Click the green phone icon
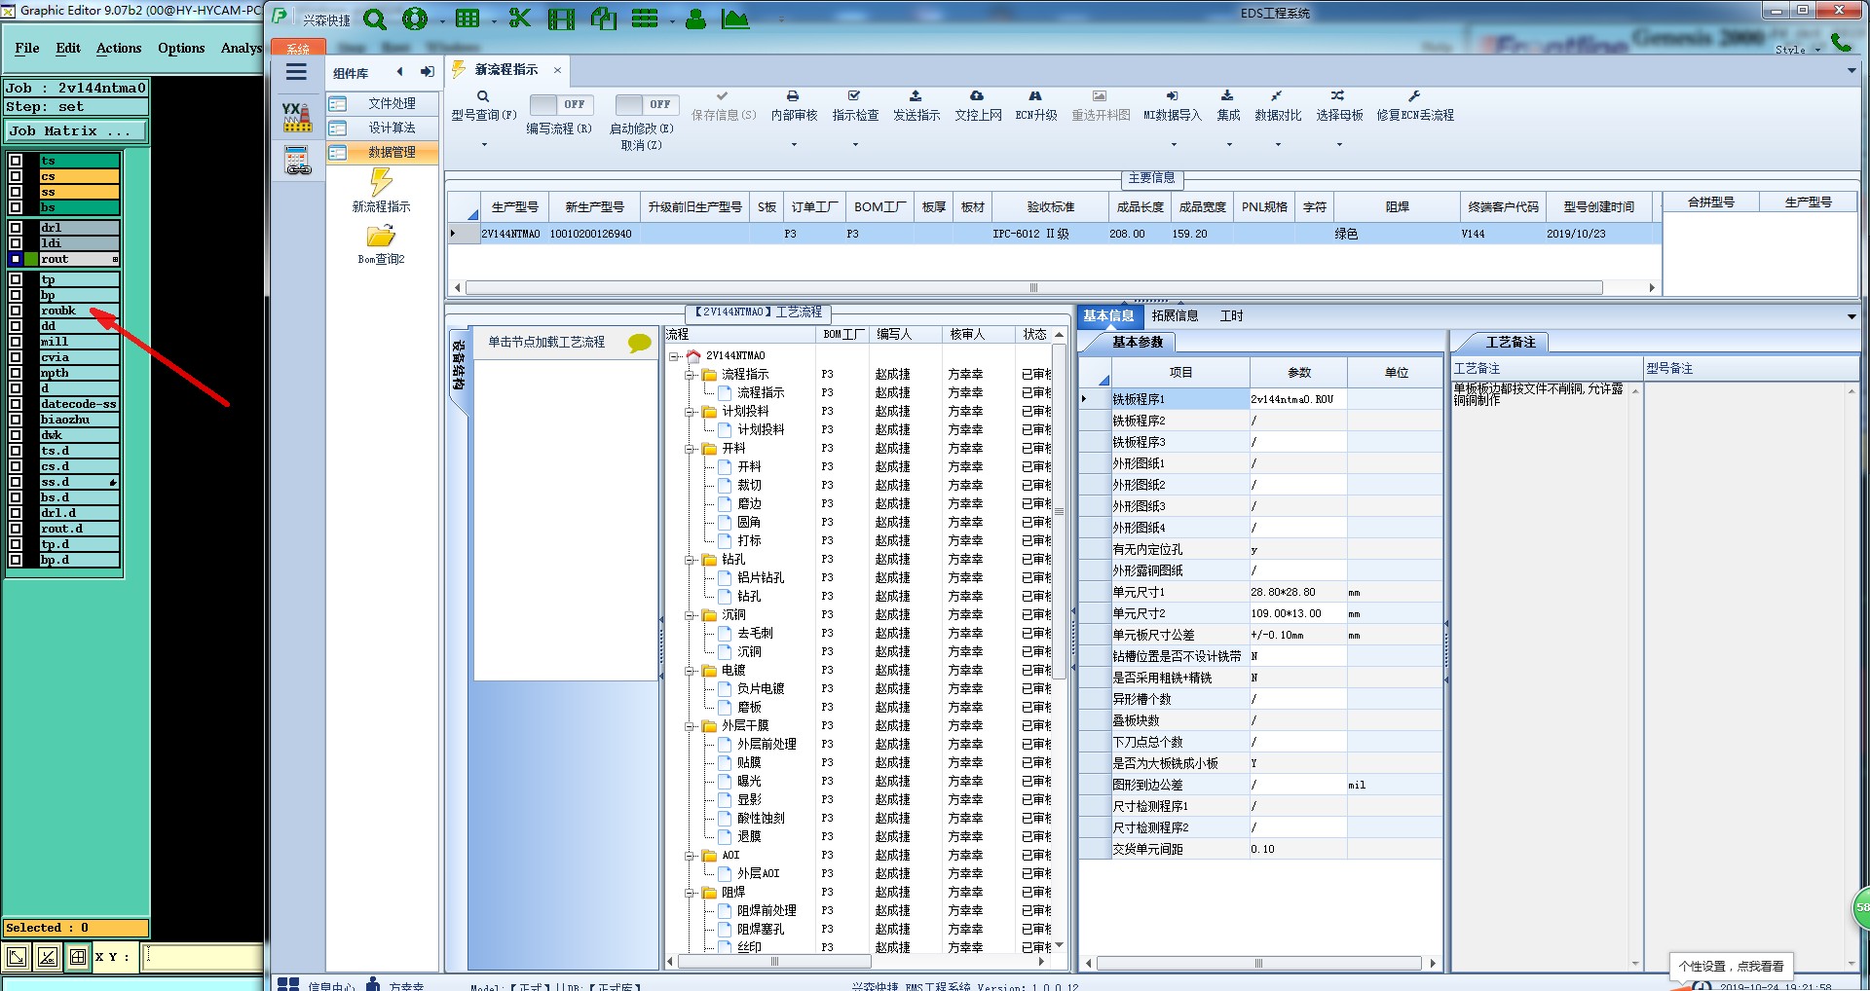Image resolution: width=1870 pixels, height=991 pixels. pos(1841,42)
